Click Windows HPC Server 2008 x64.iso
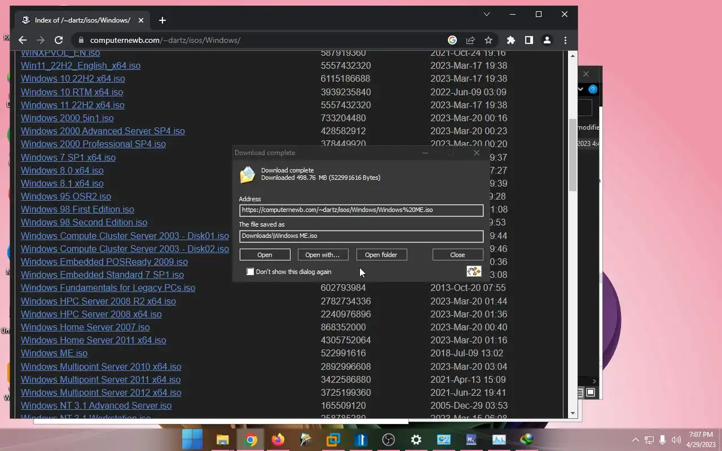 click(x=91, y=314)
